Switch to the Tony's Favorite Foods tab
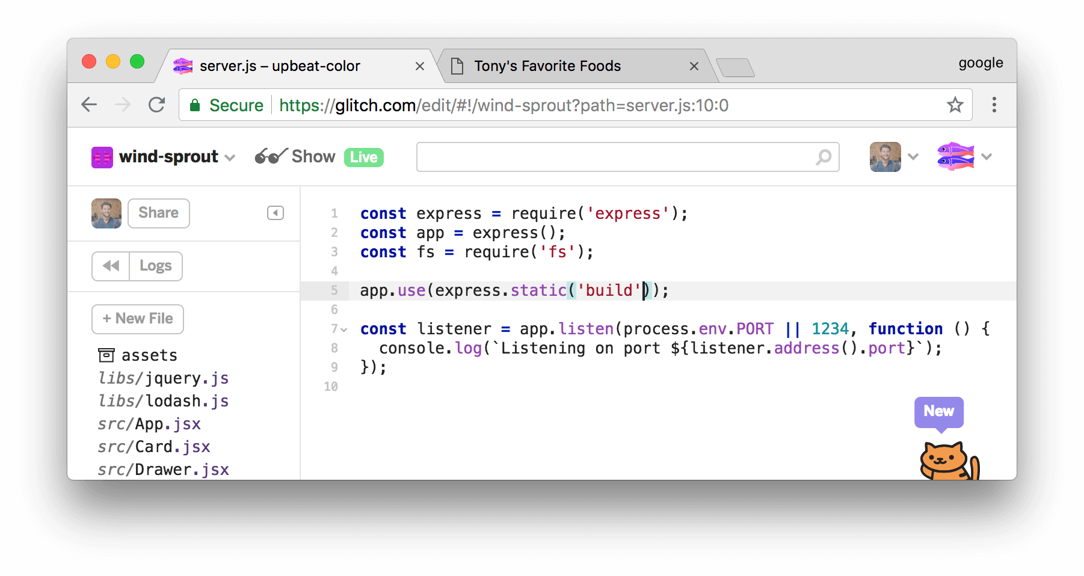 547,66
